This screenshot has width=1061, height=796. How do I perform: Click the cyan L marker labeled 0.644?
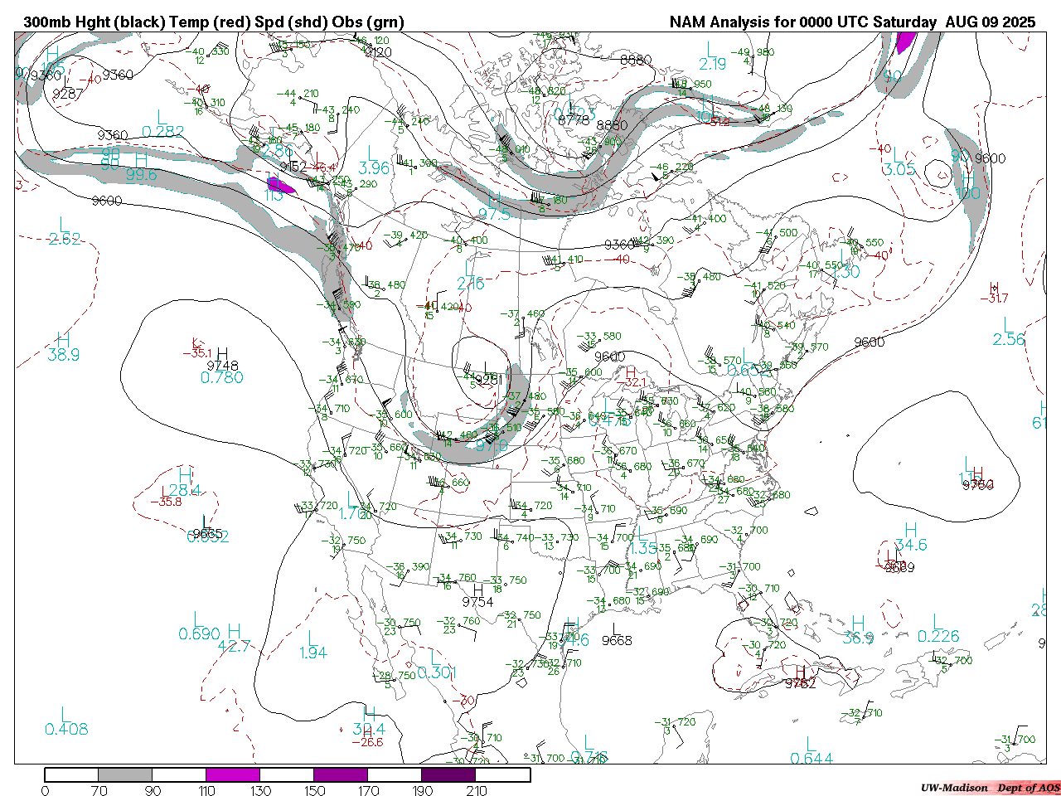(x=810, y=744)
